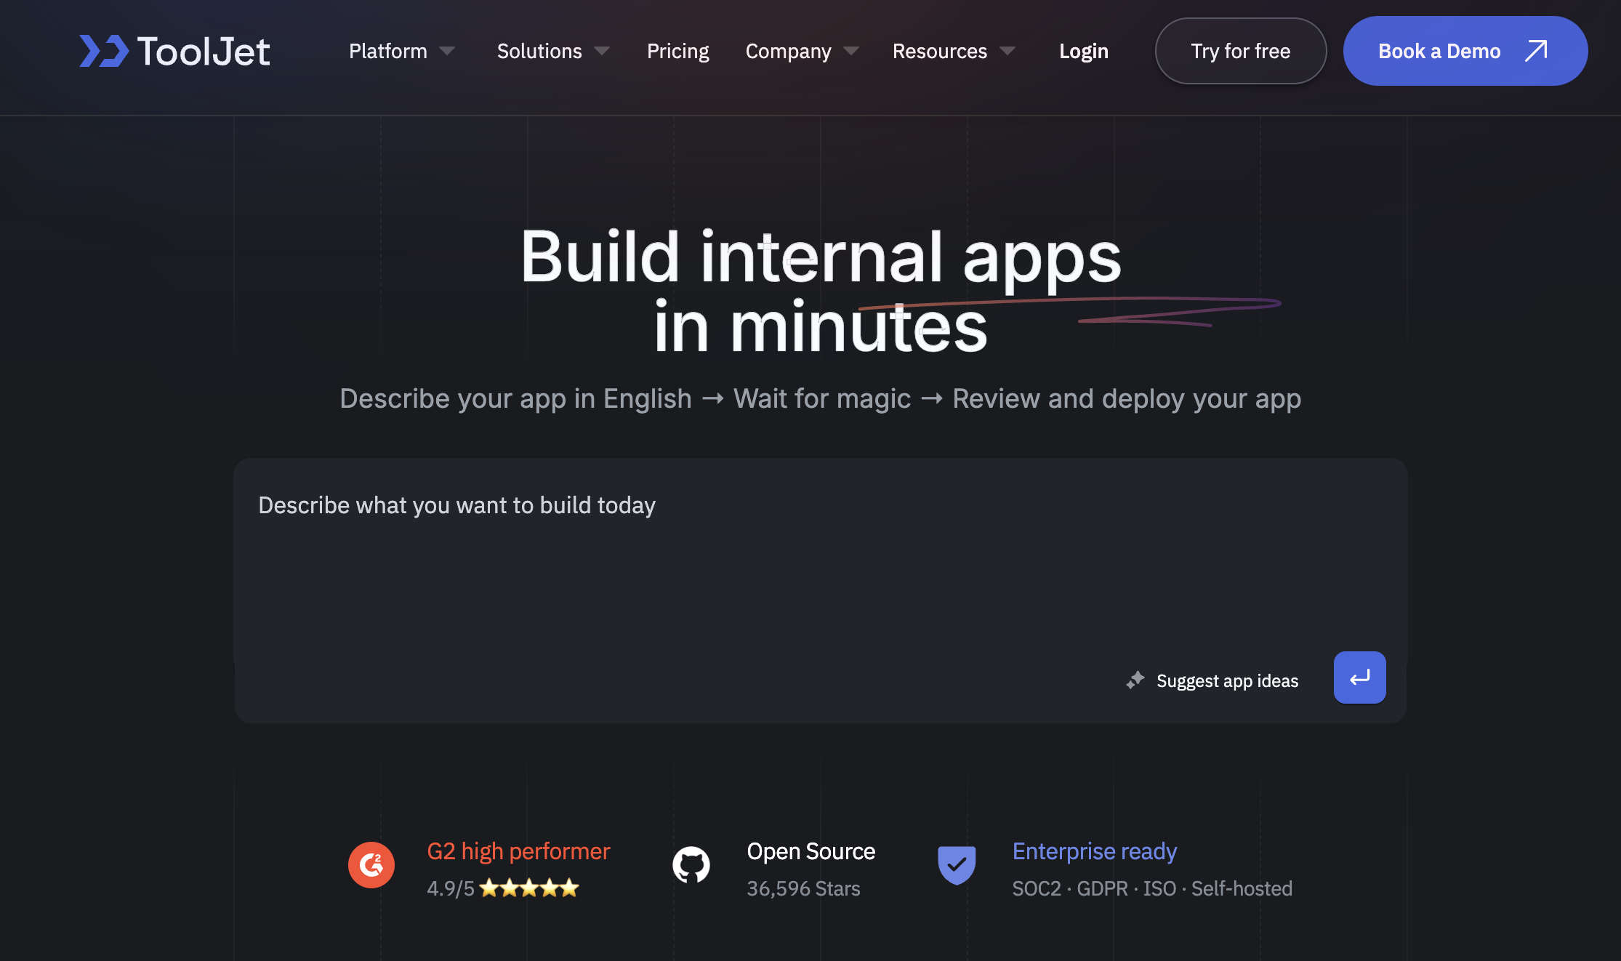Click the Open Source heading text
1621x961 pixels.
(x=810, y=851)
